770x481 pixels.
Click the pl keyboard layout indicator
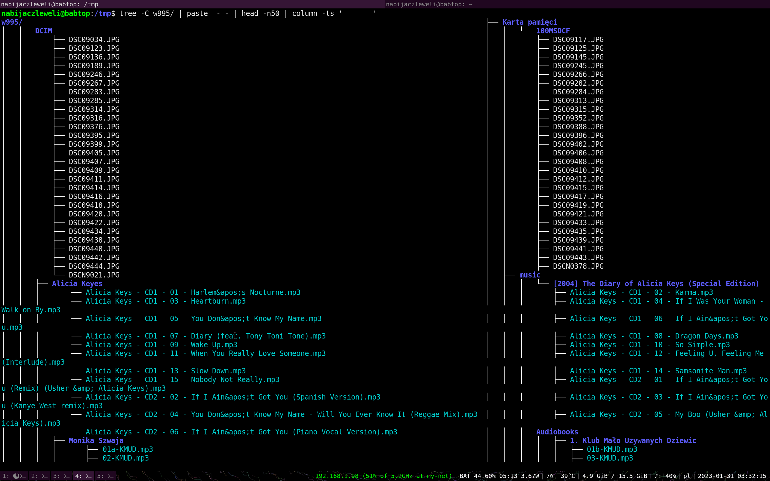click(x=687, y=476)
